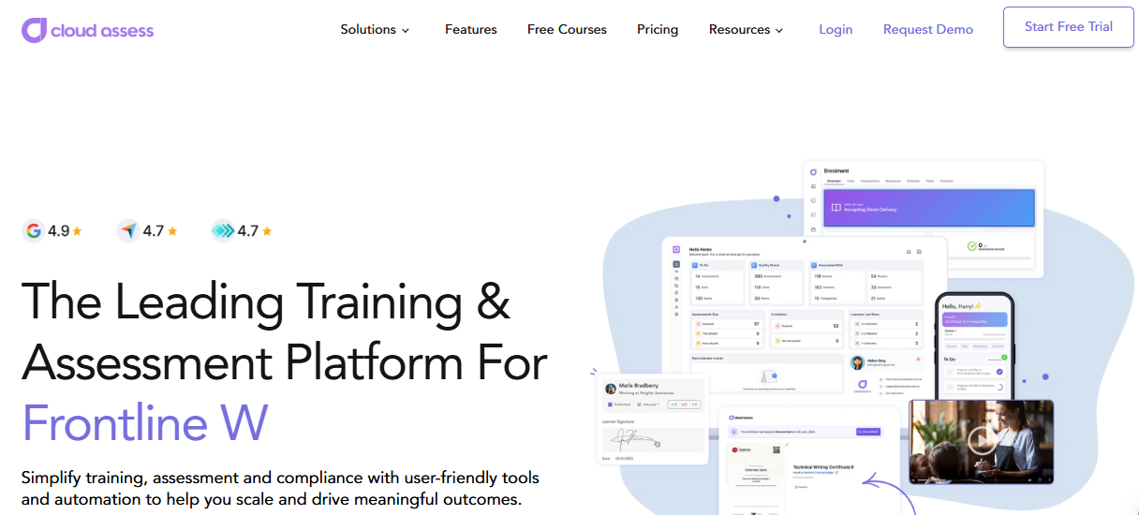Click the Enrolment panel screenshot
The width and height of the screenshot is (1139, 515).
(x=924, y=219)
